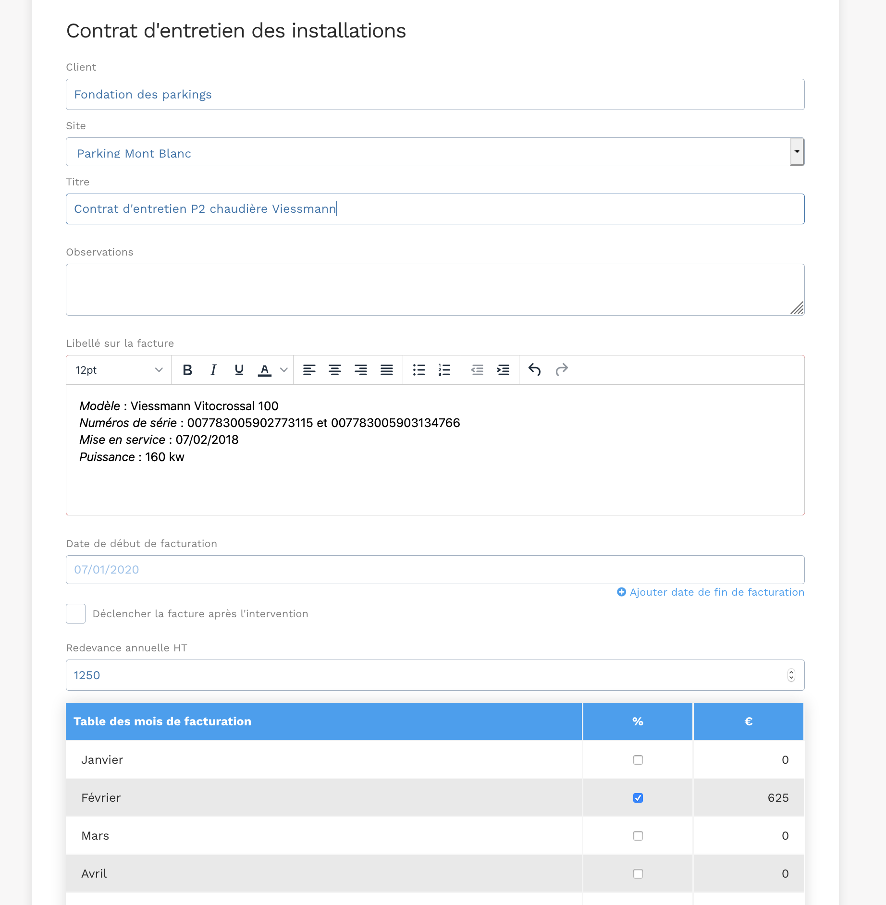The image size is (886, 905).
Task: Enable 'Déclencher la facture après l'intervention' checkbox
Action: (x=76, y=614)
